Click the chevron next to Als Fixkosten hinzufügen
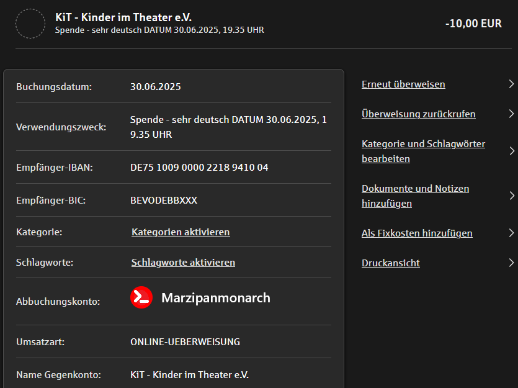Image resolution: width=518 pixels, height=388 pixels. [x=511, y=233]
